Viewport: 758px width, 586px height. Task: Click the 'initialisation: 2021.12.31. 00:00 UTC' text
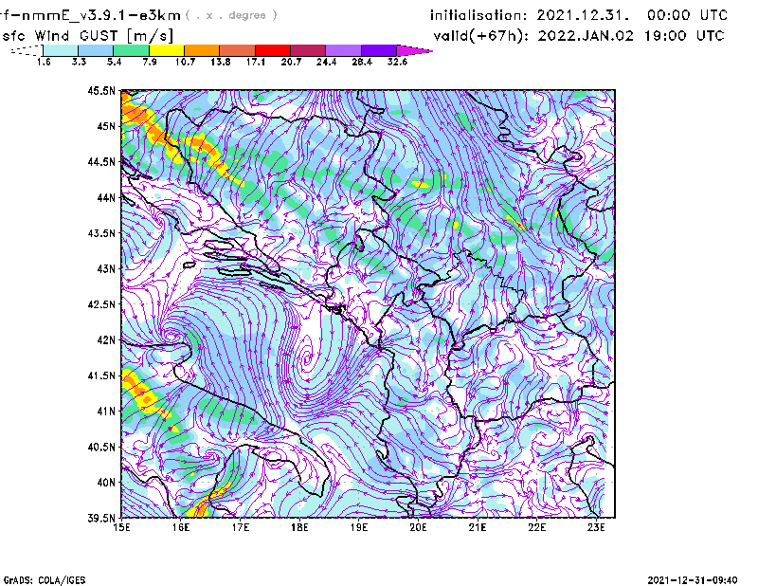pos(579,15)
